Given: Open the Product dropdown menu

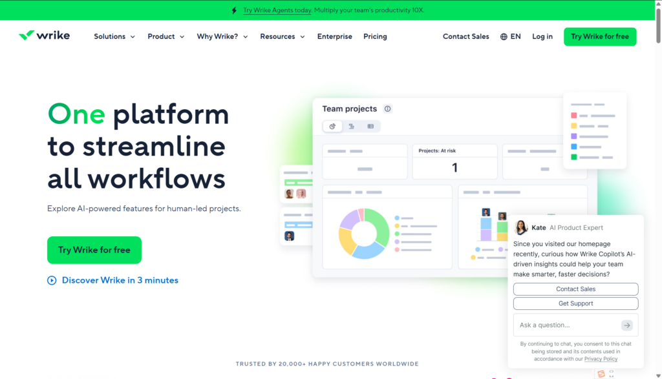Looking at the screenshot, I should pos(165,37).
